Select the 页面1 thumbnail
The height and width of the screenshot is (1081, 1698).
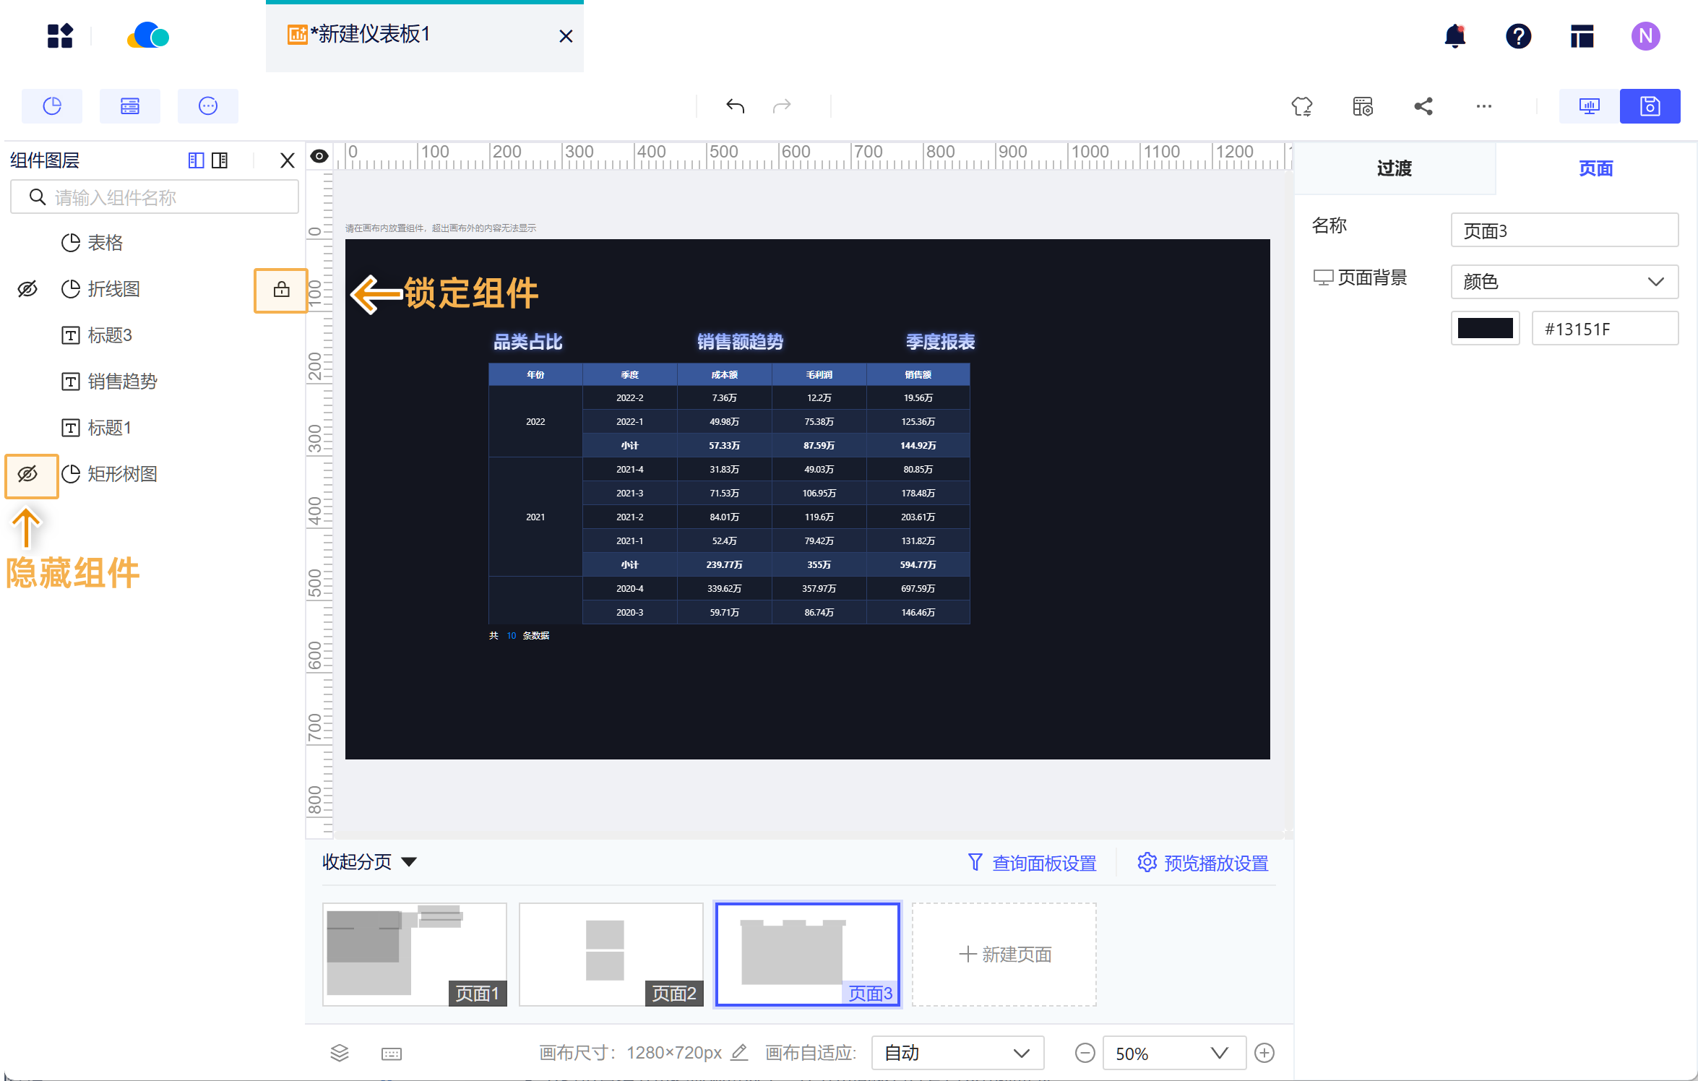414,954
